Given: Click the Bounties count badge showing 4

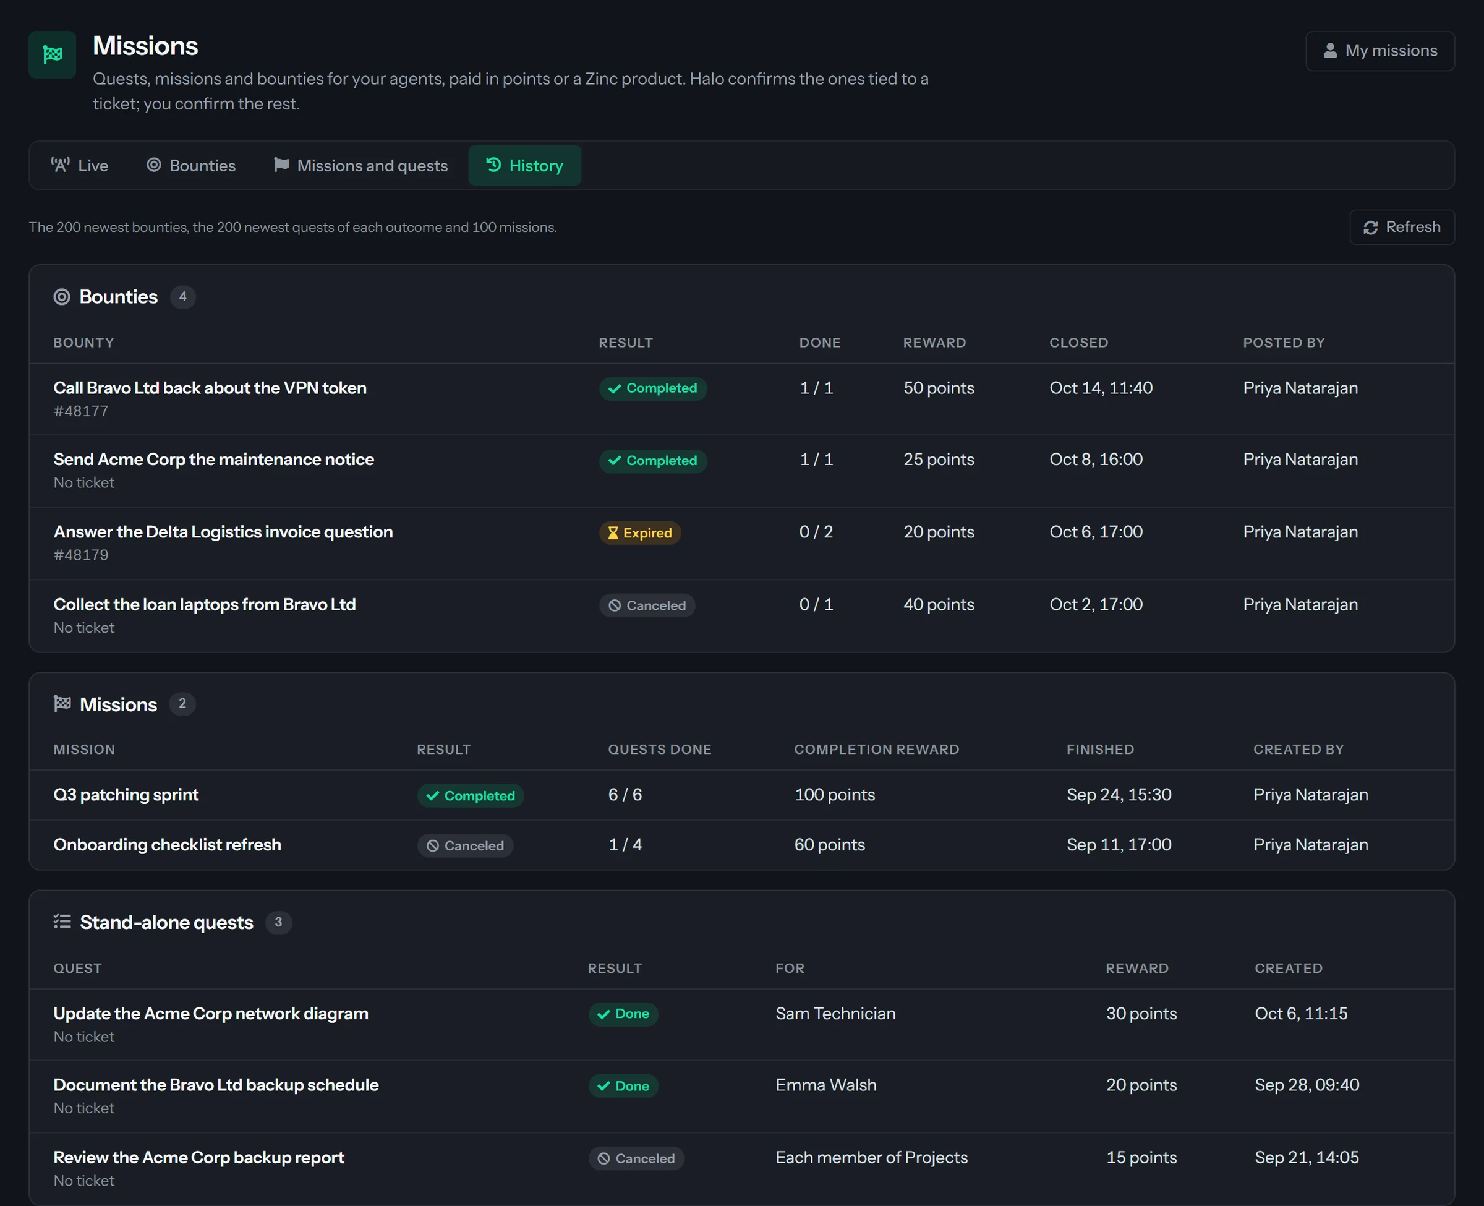Looking at the screenshot, I should (x=182, y=297).
